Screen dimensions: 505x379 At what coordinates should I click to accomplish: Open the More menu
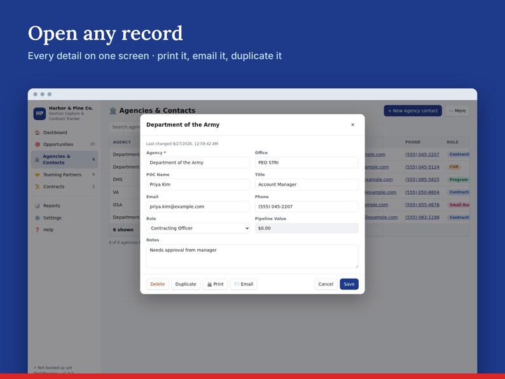coord(457,111)
